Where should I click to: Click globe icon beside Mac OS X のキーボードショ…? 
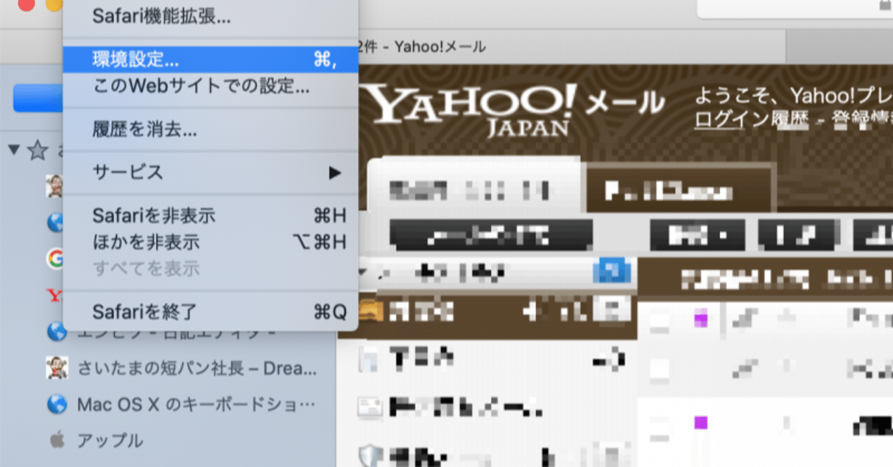56,403
